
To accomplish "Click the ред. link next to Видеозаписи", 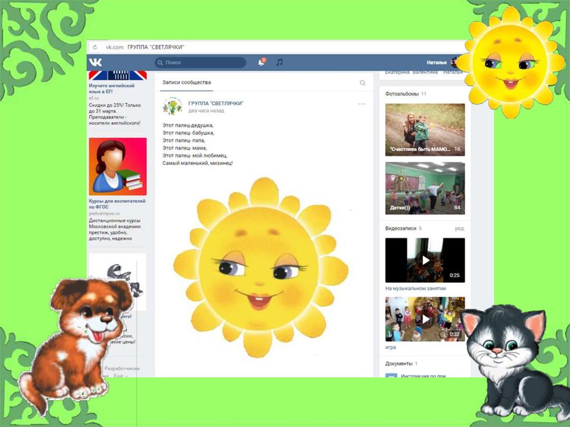I will tap(459, 228).
